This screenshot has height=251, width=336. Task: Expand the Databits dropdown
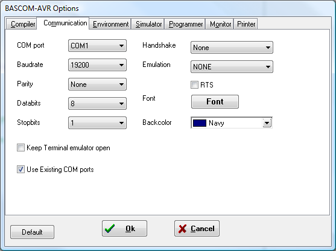coord(97,104)
